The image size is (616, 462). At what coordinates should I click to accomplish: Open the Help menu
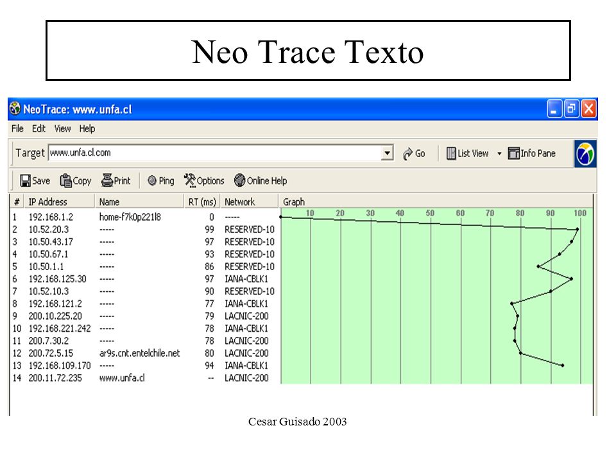tap(87, 129)
